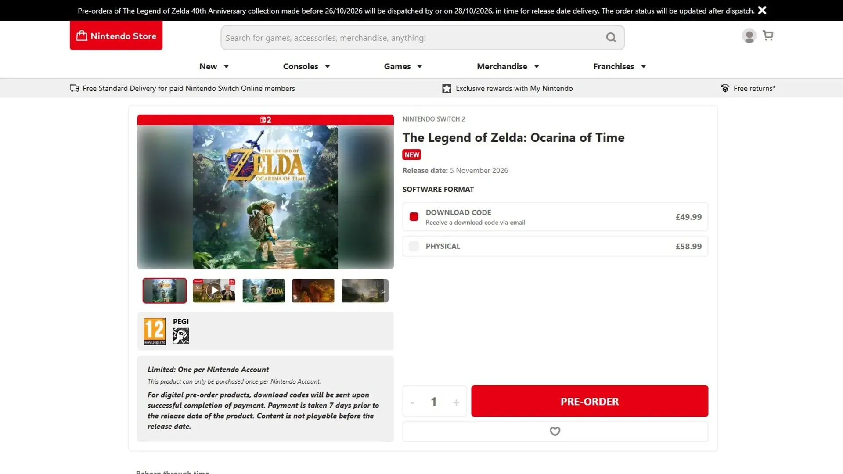Expand the Games menu dropdown
The height and width of the screenshot is (474, 843).
pos(403,66)
